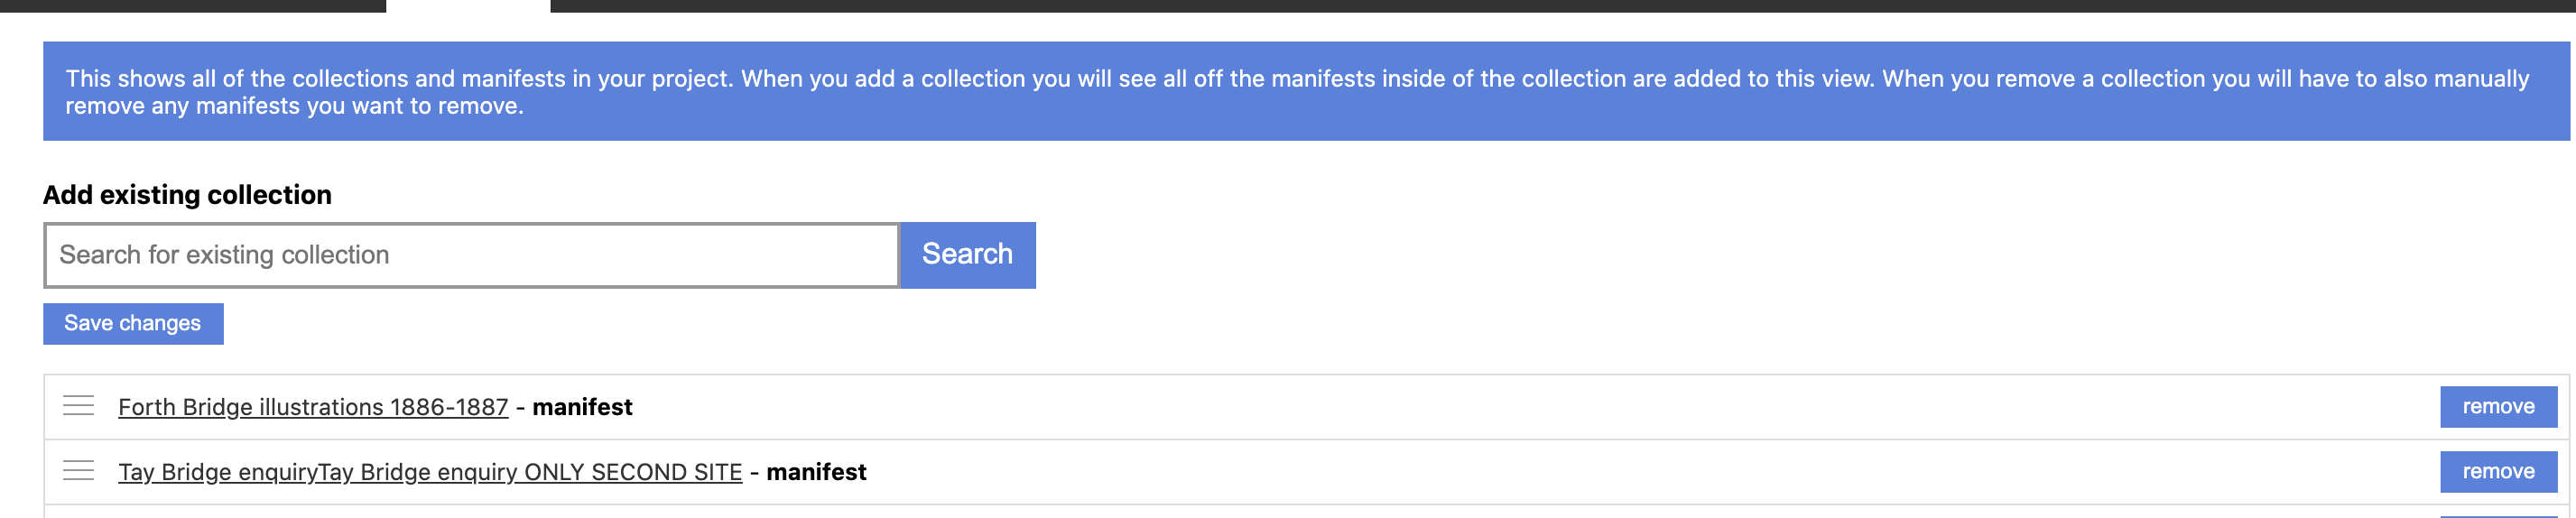The image size is (2576, 518).
Task: Focus the Search for existing collection field
Action: (472, 255)
